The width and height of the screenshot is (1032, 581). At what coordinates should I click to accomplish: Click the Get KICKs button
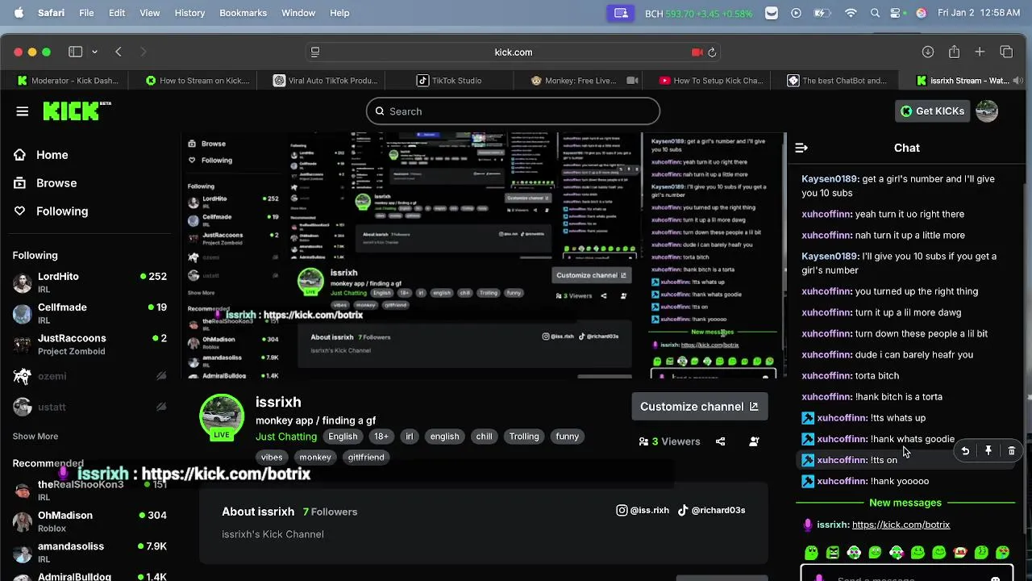click(932, 111)
